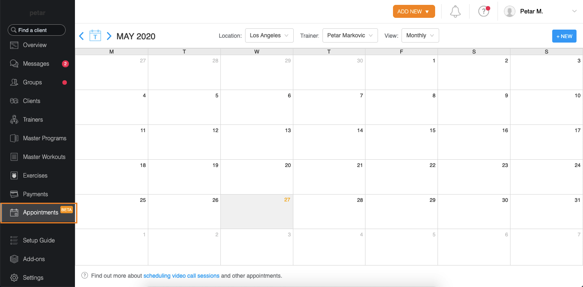Select the May 1 calendar cell

coord(401,73)
